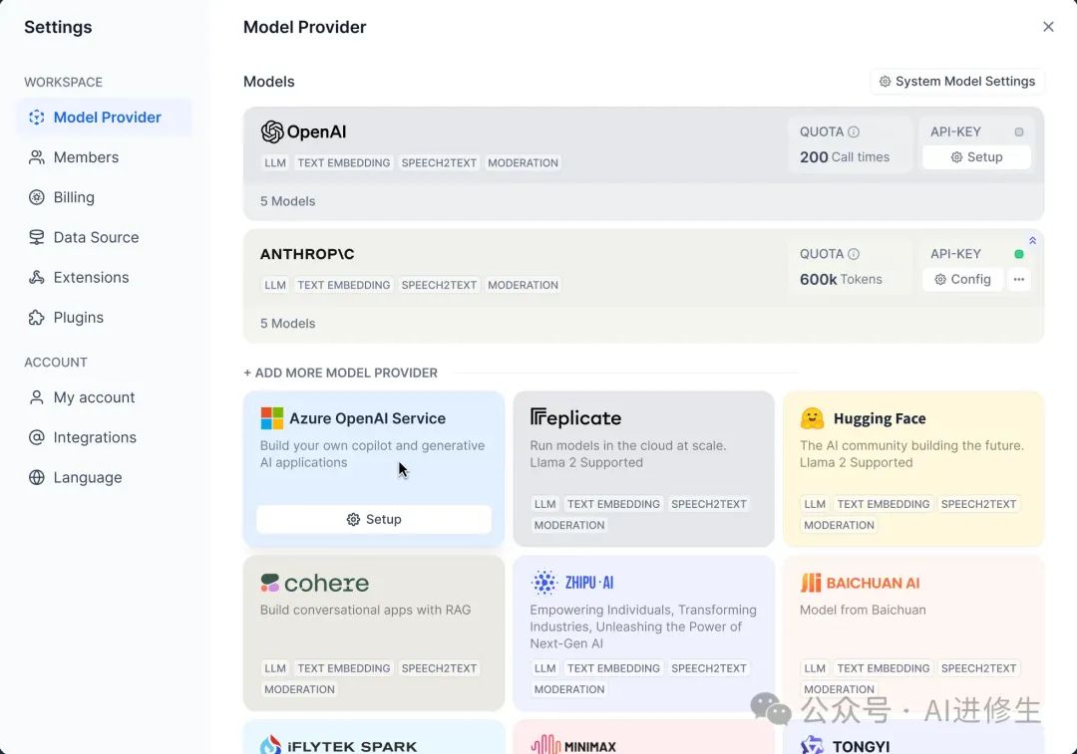Image resolution: width=1077 pixels, height=754 pixels.
Task: Collapse the Anthropic card with double chevron
Action: [x=1032, y=240]
